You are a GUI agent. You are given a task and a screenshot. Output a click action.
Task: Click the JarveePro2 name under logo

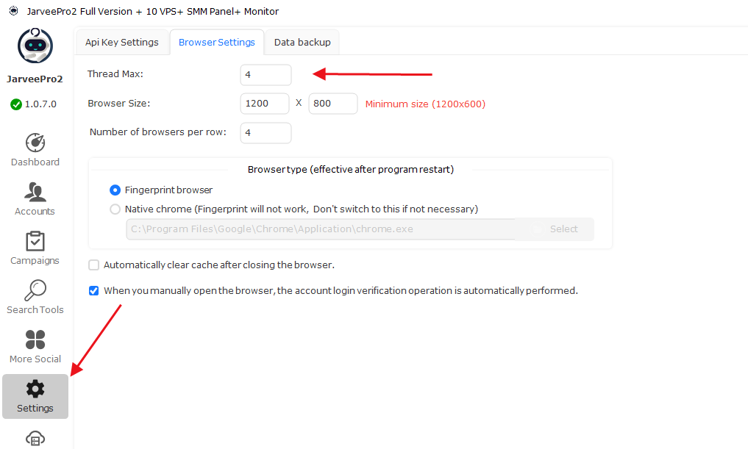(x=35, y=79)
